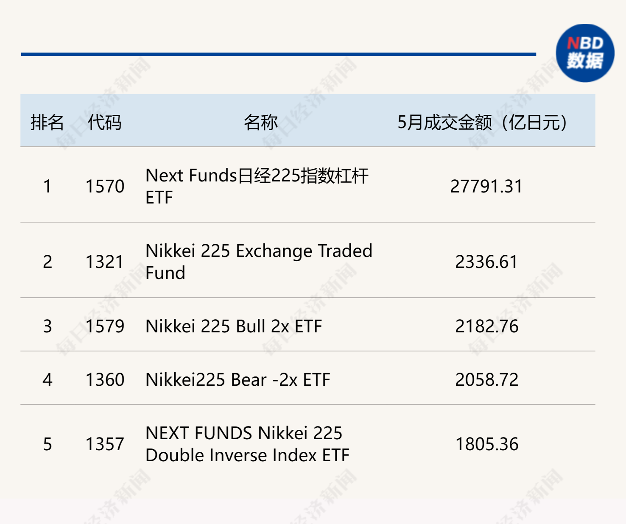The image size is (626, 524).
Task: Select the amount 1805.36
Action: pyautogui.click(x=486, y=444)
